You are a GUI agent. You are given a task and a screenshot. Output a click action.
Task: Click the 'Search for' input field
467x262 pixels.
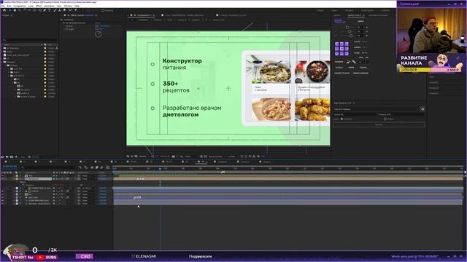(x=355, y=114)
